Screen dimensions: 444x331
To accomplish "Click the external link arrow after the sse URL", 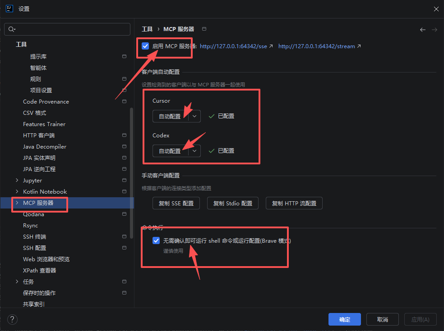I will pyautogui.click(x=271, y=46).
